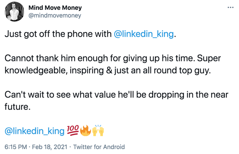Open the 6:15 PM timestamp
Viewport: 239px width, 154px height.
tap(16, 147)
